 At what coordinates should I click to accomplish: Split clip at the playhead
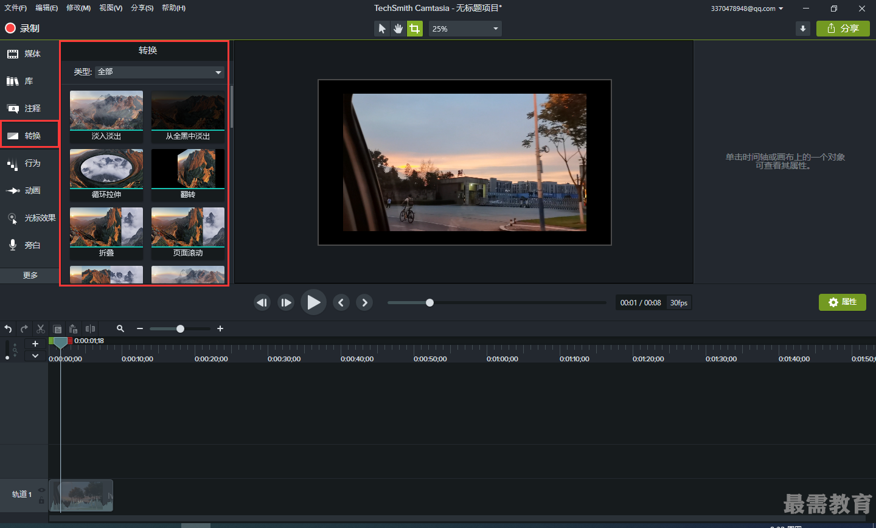pyautogui.click(x=90, y=328)
